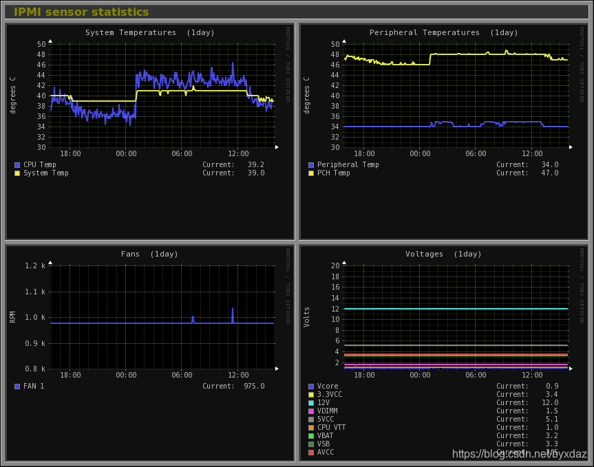The width and height of the screenshot is (594, 467).
Task: Click the gray 5VCC legend swatch
Action: tap(311, 420)
